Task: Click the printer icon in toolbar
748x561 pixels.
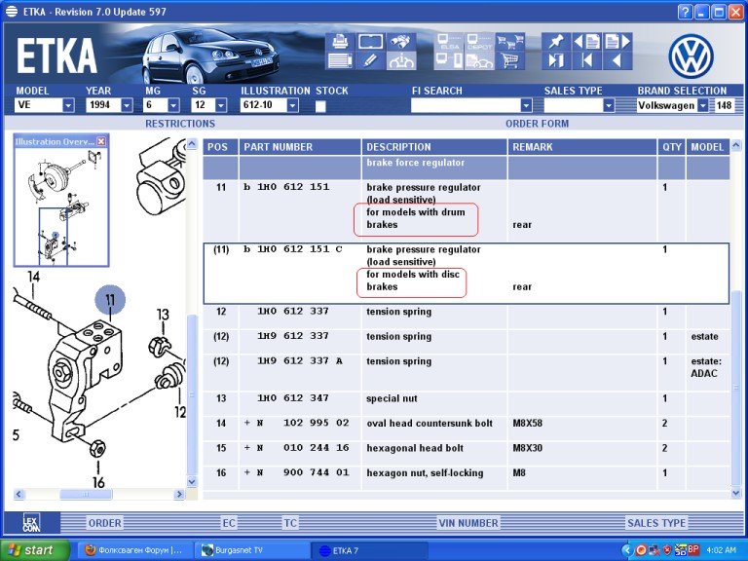Action: tap(340, 41)
